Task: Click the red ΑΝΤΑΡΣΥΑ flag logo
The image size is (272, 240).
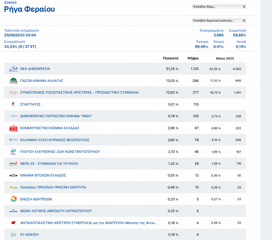Action: tap(13, 223)
